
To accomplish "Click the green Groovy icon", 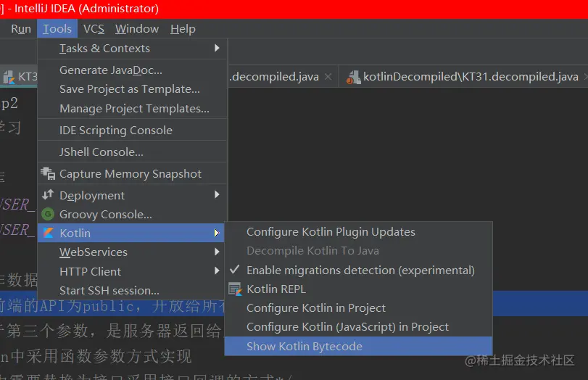I will click(x=48, y=214).
